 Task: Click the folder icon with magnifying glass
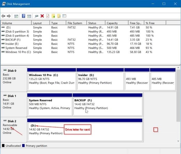59,16
